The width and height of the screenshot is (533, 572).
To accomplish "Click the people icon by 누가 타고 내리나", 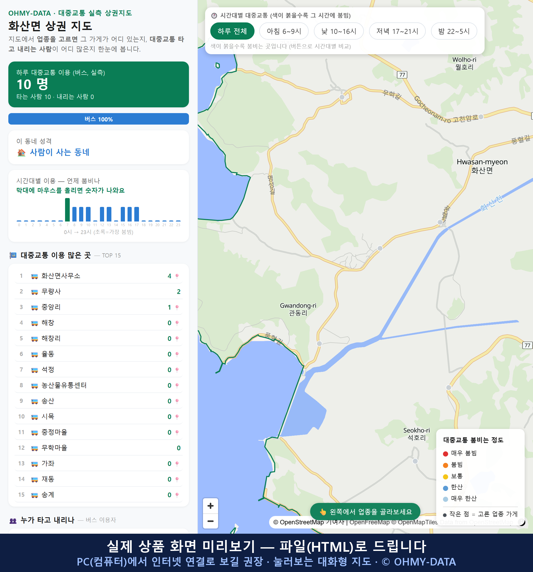I will click(x=13, y=520).
